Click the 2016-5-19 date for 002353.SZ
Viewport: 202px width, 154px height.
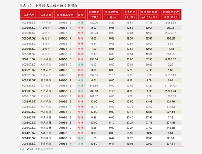(x=65, y=65)
